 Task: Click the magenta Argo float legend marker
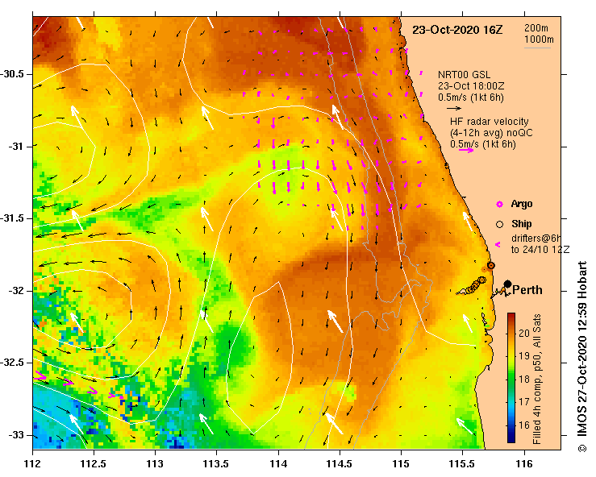[499, 205]
